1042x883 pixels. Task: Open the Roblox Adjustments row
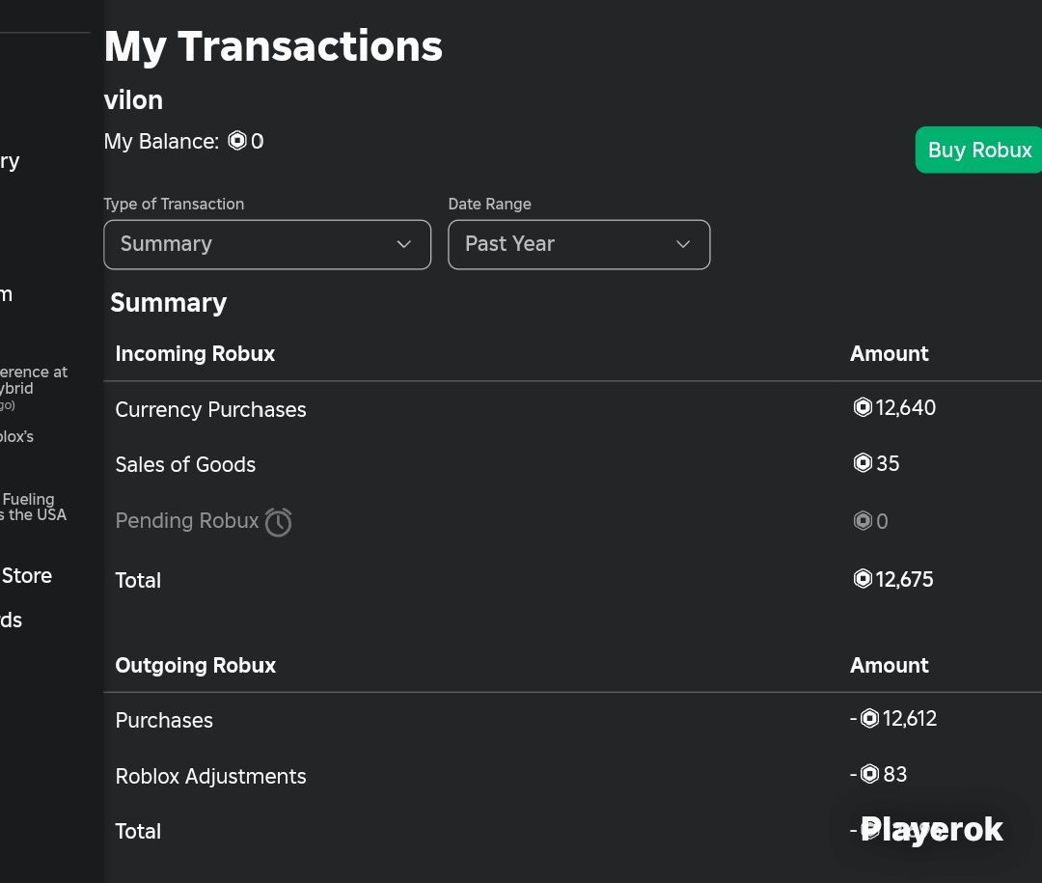(573, 776)
